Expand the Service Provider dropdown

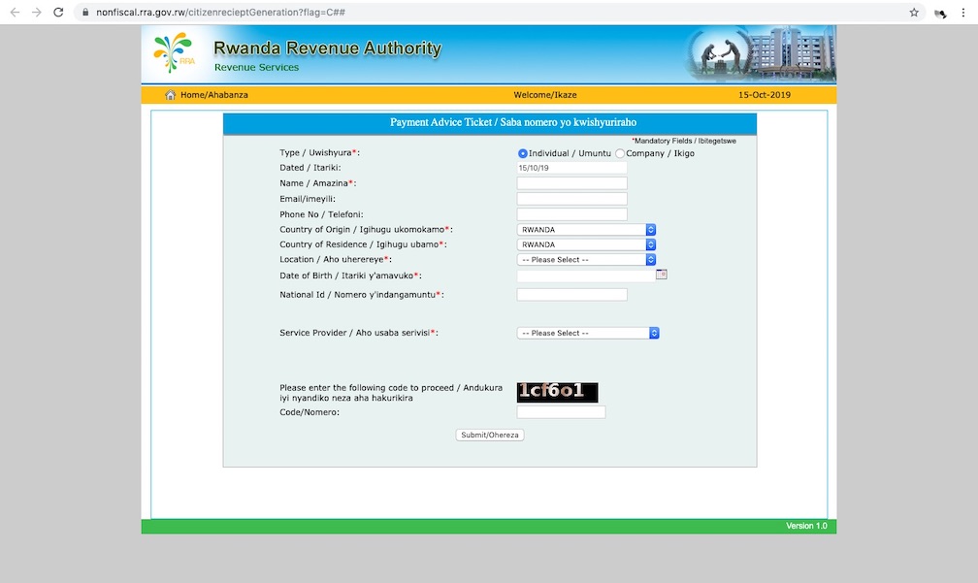653,333
